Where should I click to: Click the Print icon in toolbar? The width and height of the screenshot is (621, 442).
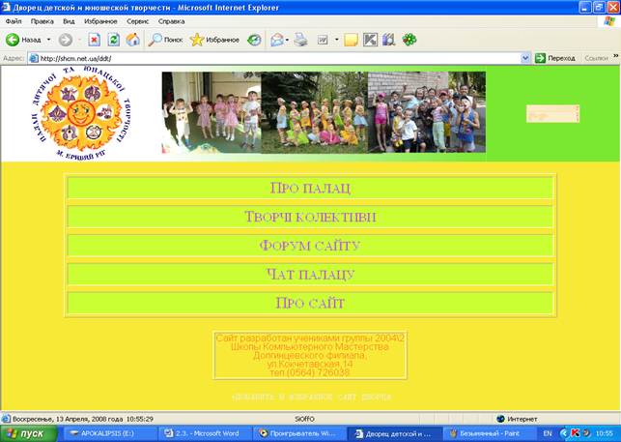(x=301, y=40)
